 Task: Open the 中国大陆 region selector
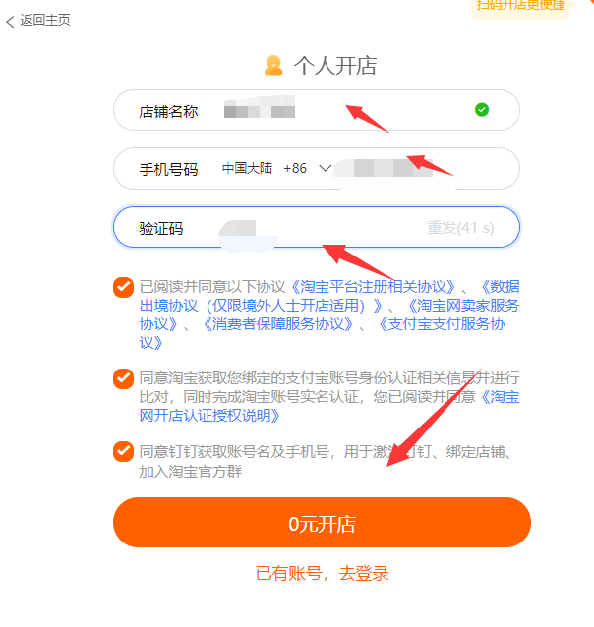(247, 168)
